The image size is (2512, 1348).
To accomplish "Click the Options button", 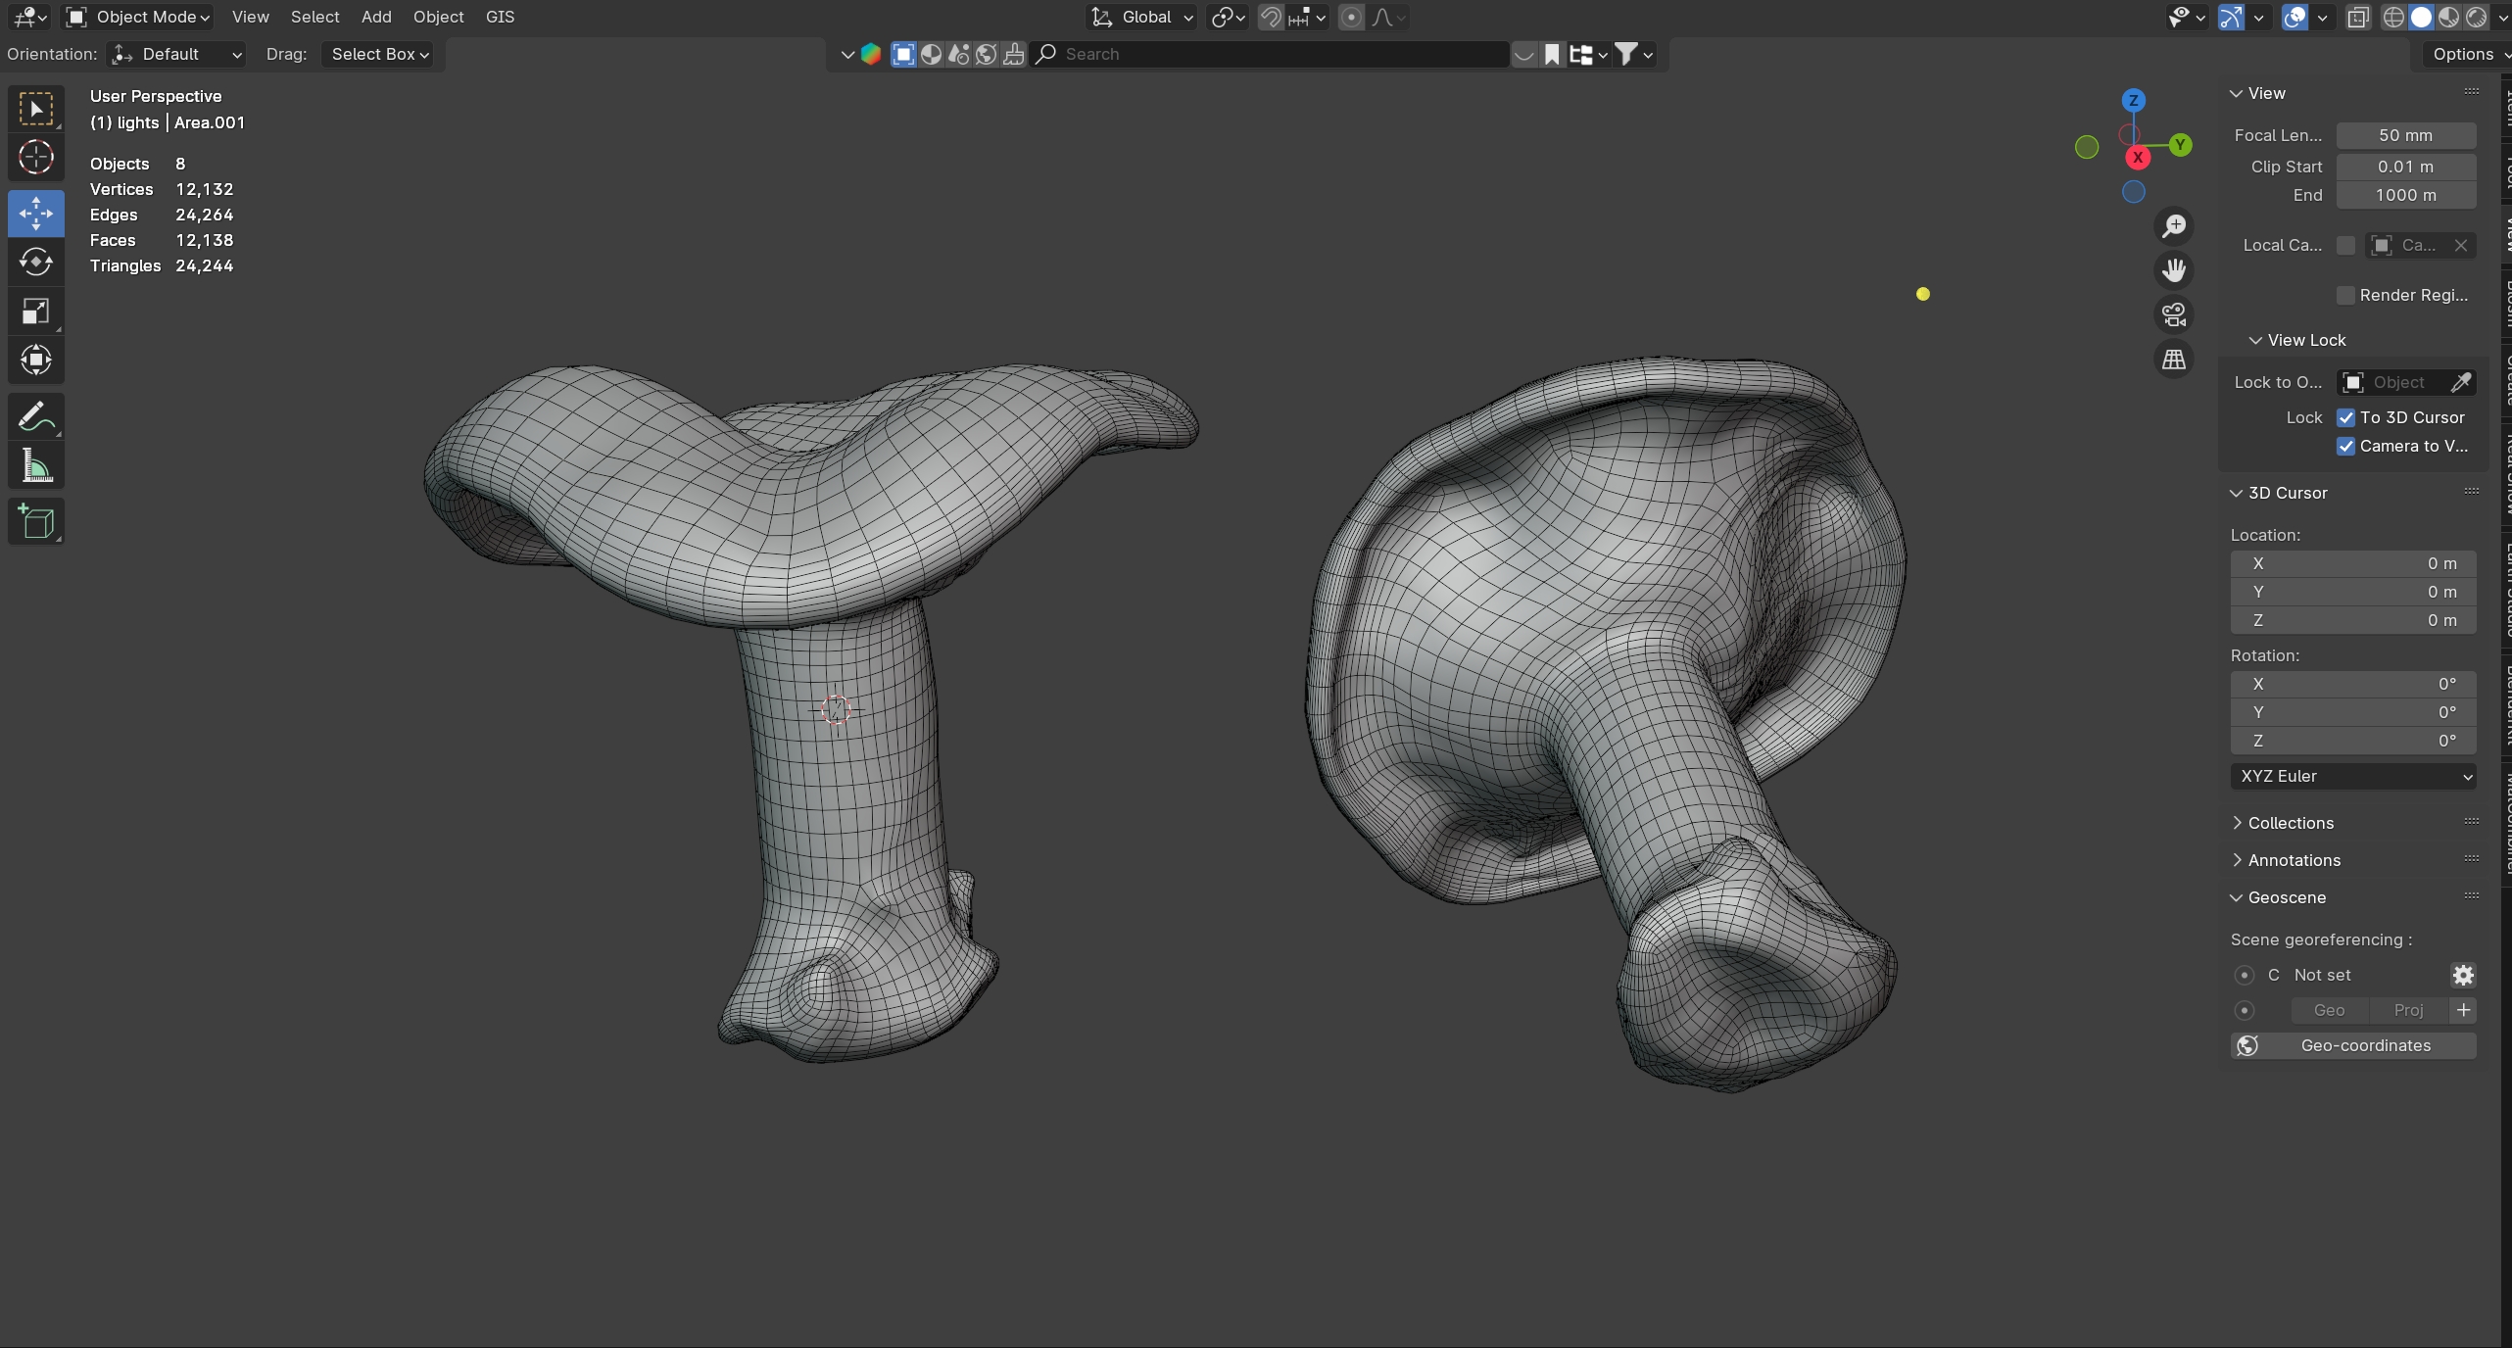I will tap(2462, 54).
